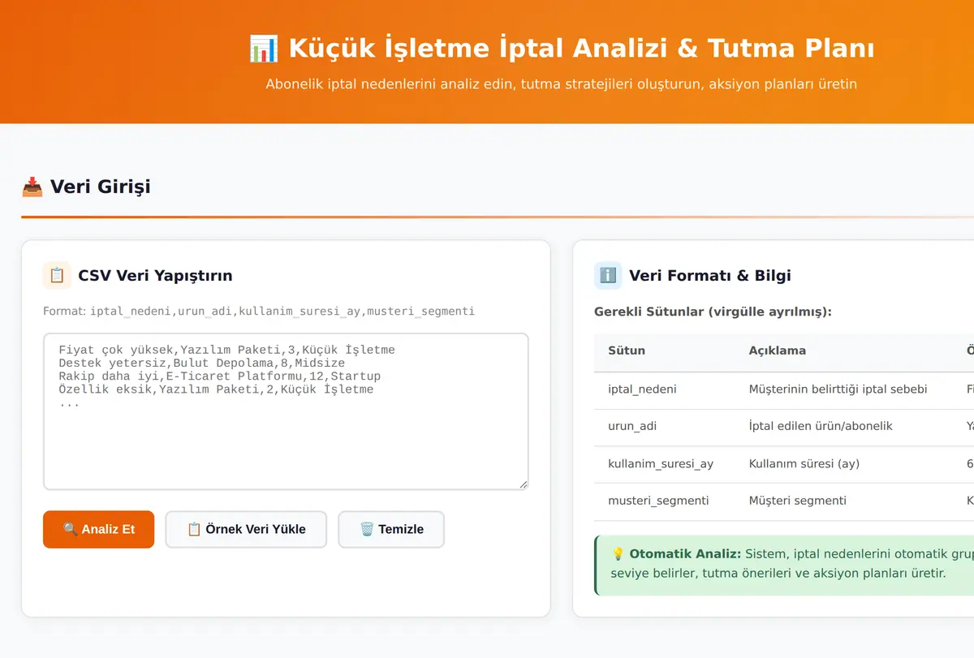Click the clipboard icon beside CSV Veri Yapıştırın

point(57,276)
